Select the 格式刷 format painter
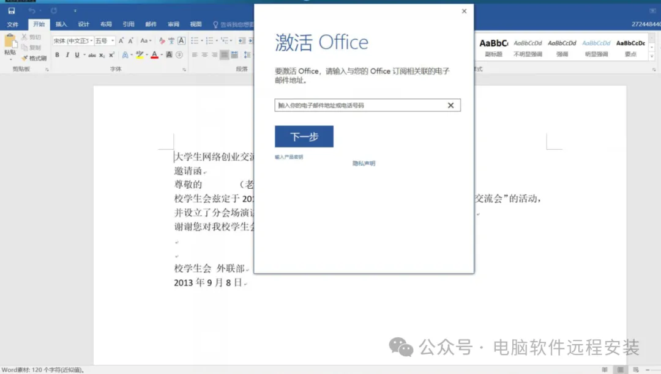Image resolution: width=661 pixels, height=374 pixels. [x=34, y=58]
